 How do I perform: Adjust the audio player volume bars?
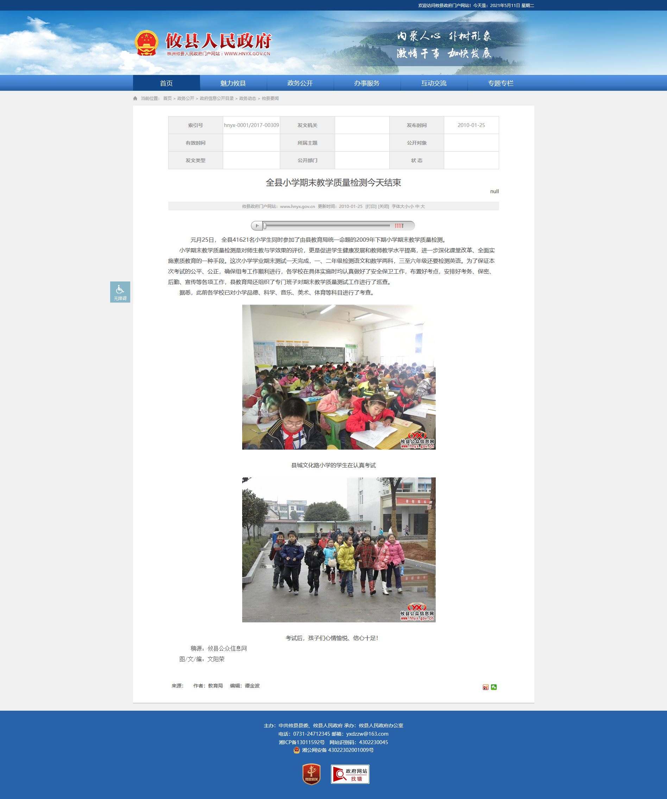pyautogui.click(x=399, y=226)
